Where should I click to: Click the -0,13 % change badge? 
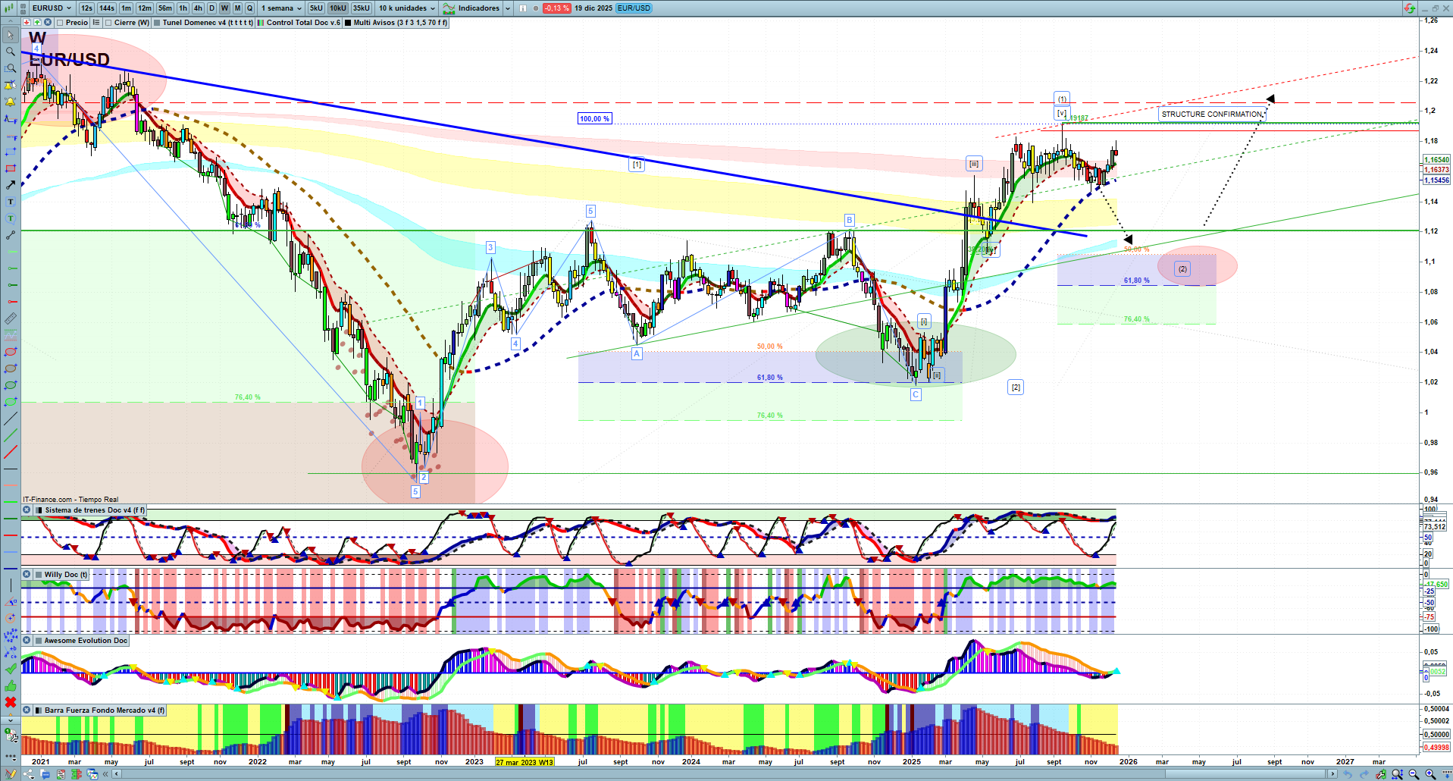tap(557, 8)
